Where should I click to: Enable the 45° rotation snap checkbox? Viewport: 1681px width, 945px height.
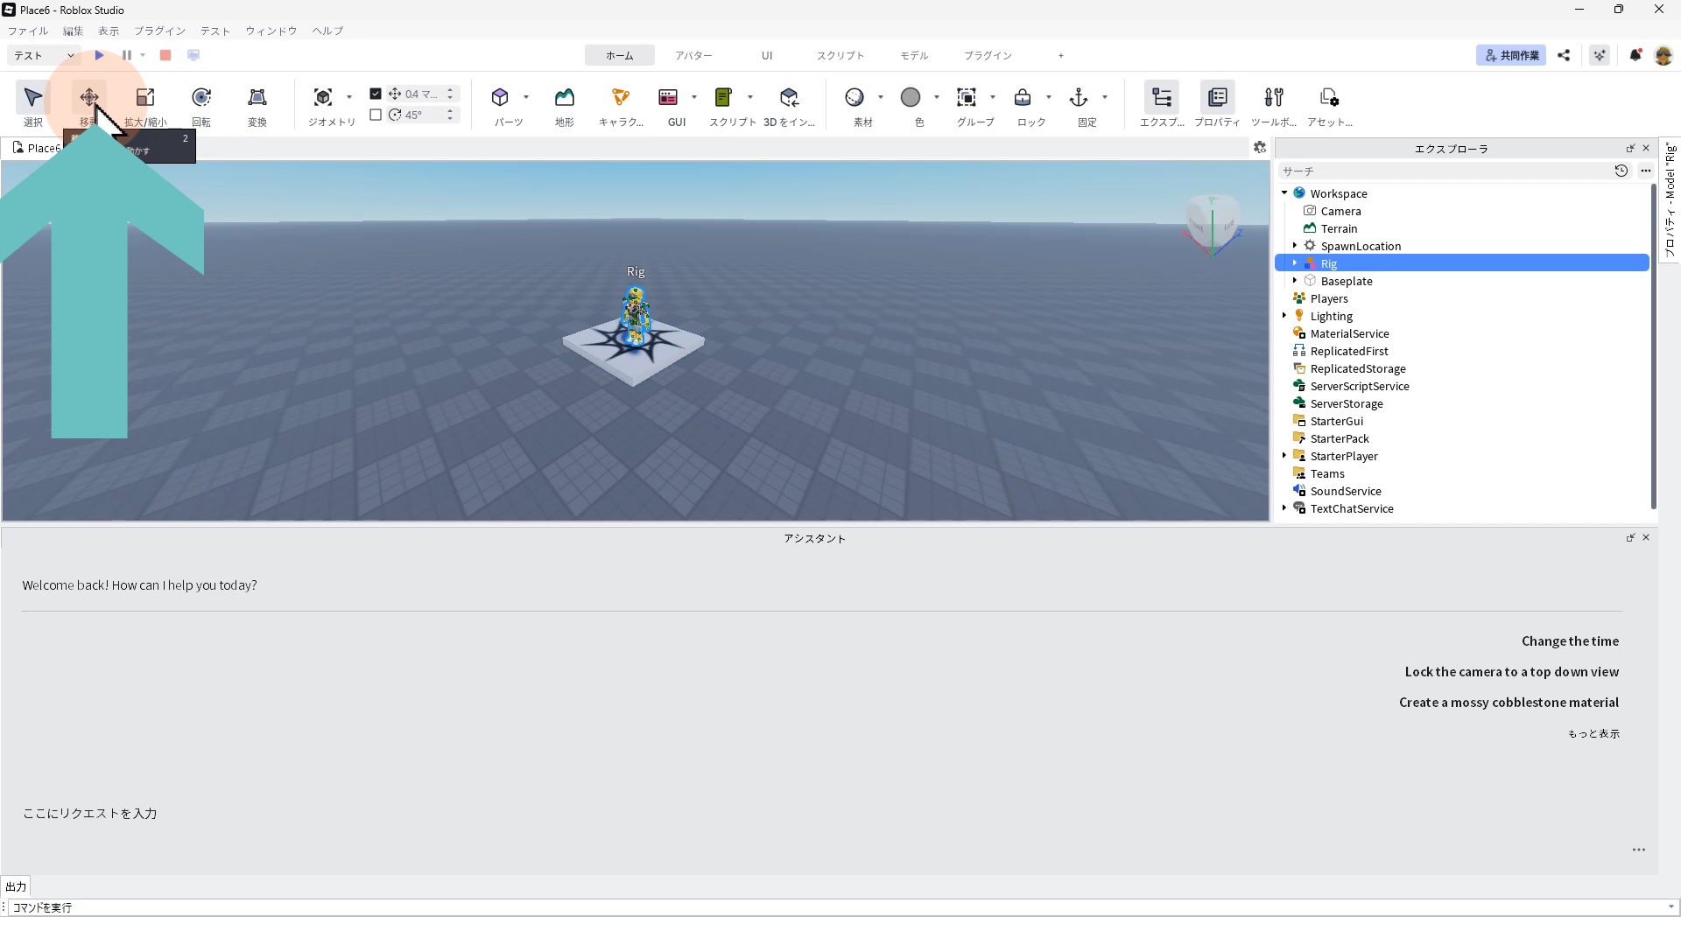(376, 115)
